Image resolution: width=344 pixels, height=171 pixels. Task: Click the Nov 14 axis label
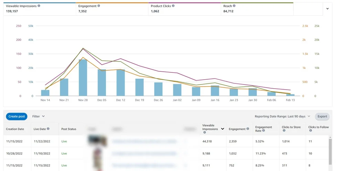click(45, 100)
